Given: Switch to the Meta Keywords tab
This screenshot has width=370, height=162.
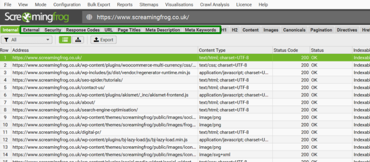Looking at the screenshot, I should (200, 30).
